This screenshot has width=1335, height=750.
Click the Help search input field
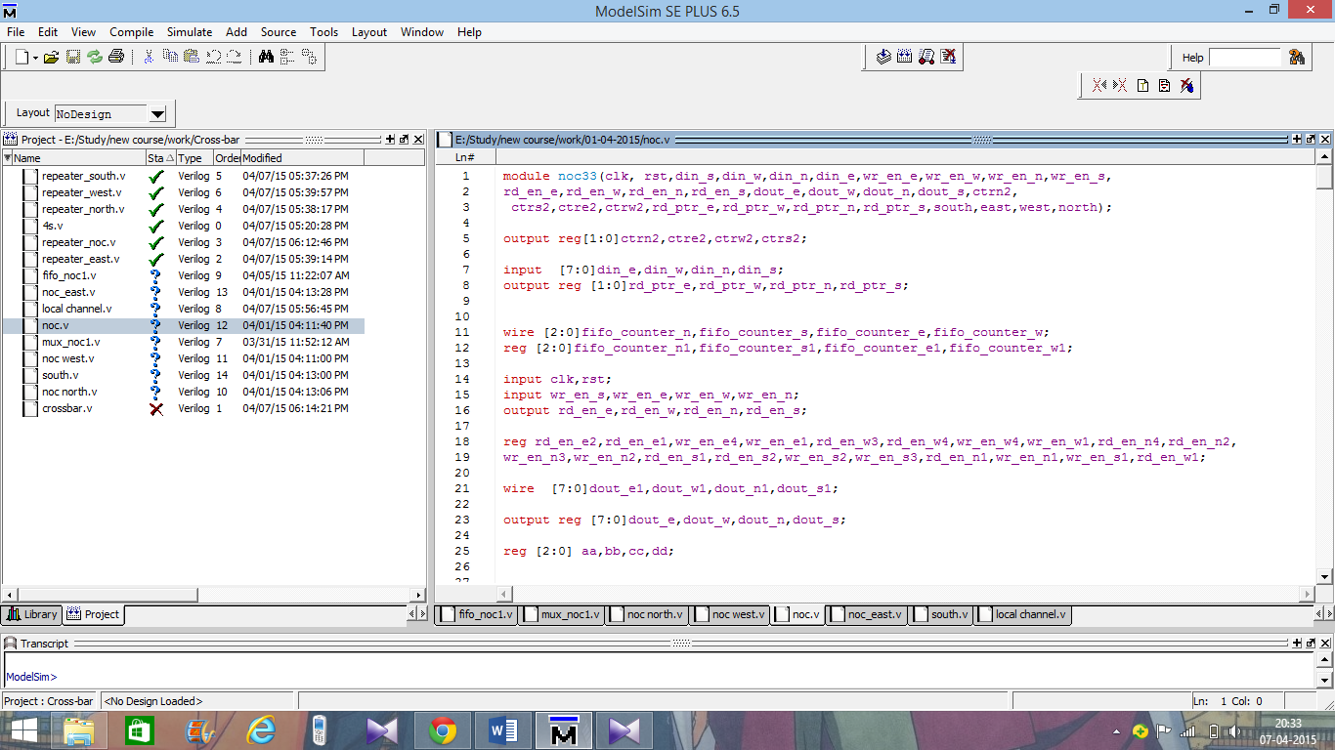coord(1244,58)
